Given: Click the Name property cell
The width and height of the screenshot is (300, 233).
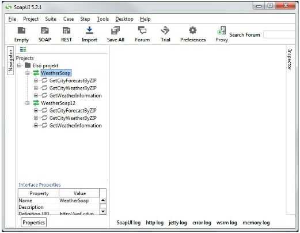Looking at the screenshot, I should tap(39, 200).
